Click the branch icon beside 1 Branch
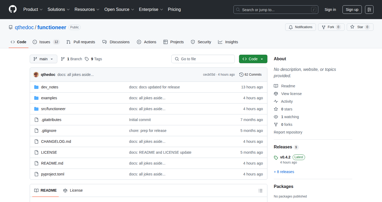382x202 pixels. coord(63,59)
